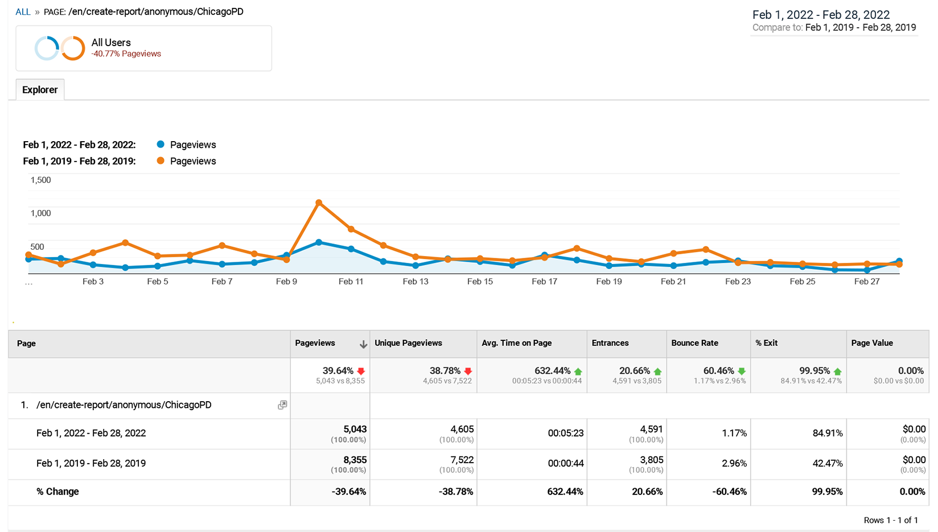The image size is (938, 532).
Task: Click the orange peak data point on Feb 10
Action: pyautogui.click(x=319, y=203)
